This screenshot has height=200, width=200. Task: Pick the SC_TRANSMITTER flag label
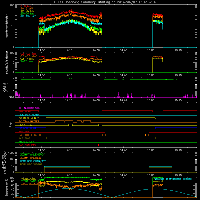[29, 121]
